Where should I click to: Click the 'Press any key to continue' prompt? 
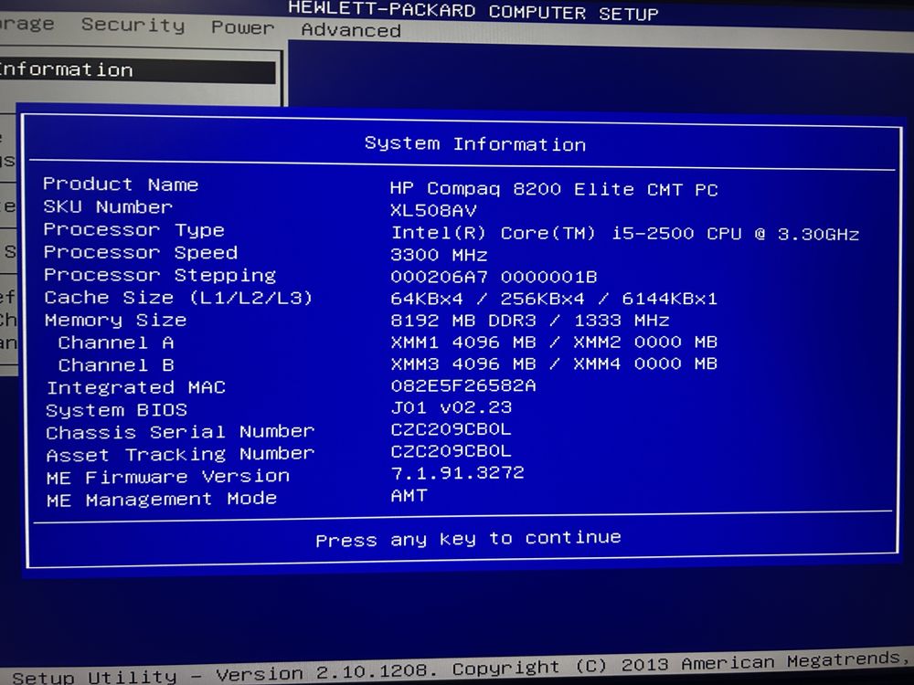coord(468,539)
